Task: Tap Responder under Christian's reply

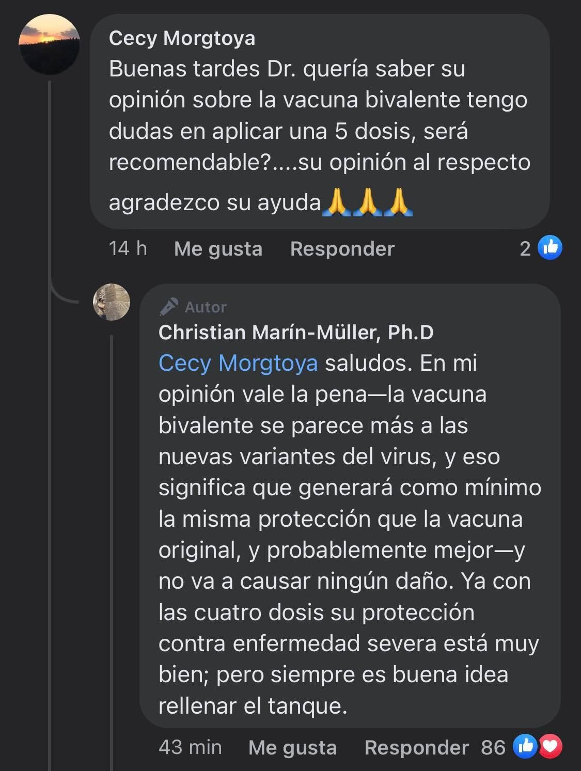Action: click(x=416, y=747)
